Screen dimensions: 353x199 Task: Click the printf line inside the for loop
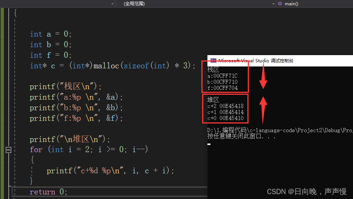tap(110, 171)
